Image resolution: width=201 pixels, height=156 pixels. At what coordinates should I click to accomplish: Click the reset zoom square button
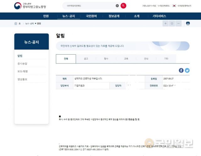coord(172,24)
